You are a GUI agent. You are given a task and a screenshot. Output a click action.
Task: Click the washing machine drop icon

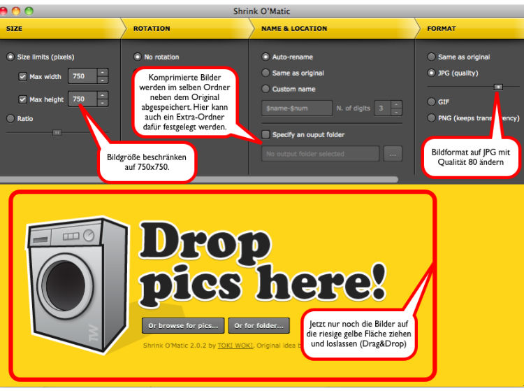[77, 285]
